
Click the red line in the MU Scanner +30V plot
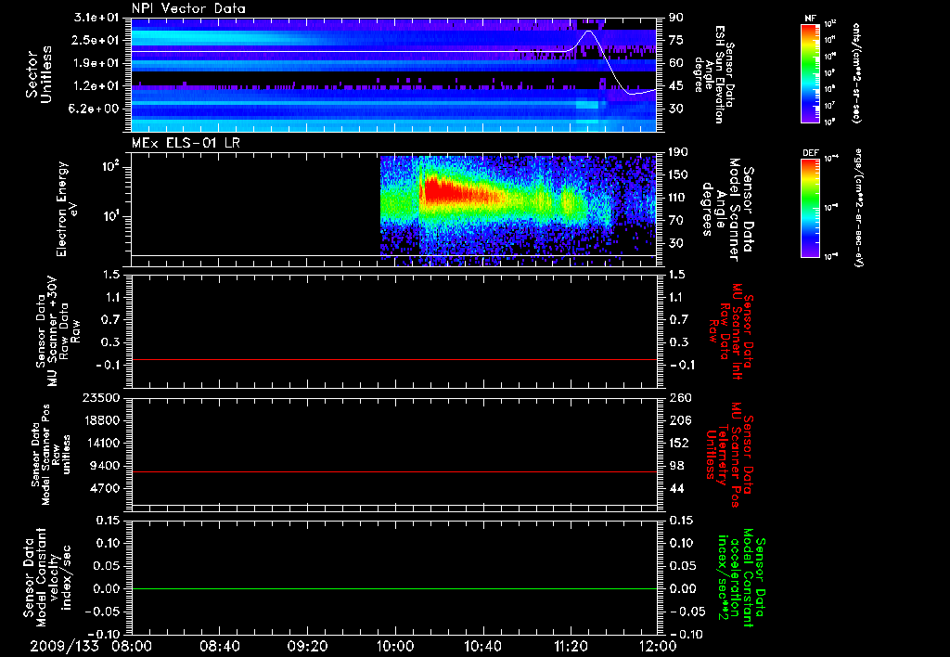pyautogui.click(x=394, y=359)
